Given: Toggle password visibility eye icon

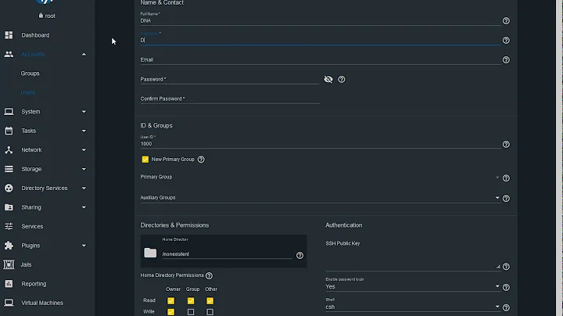Looking at the screenshot, I should tap(328, 79).
